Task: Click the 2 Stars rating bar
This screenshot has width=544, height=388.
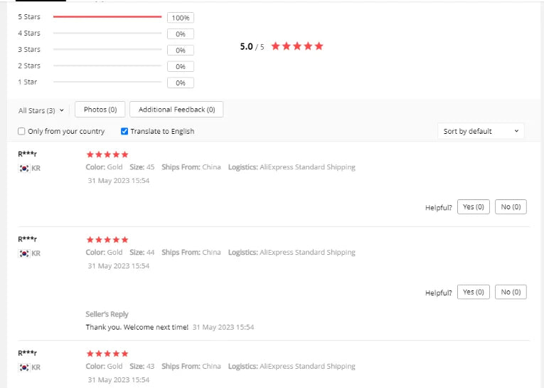Action: tap(107, 65)
